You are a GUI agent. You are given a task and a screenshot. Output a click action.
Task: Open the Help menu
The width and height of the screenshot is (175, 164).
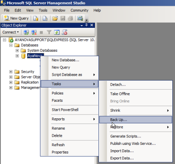[97, 10]
